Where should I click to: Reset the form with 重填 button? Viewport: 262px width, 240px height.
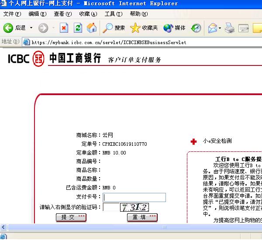coord(142,217)
